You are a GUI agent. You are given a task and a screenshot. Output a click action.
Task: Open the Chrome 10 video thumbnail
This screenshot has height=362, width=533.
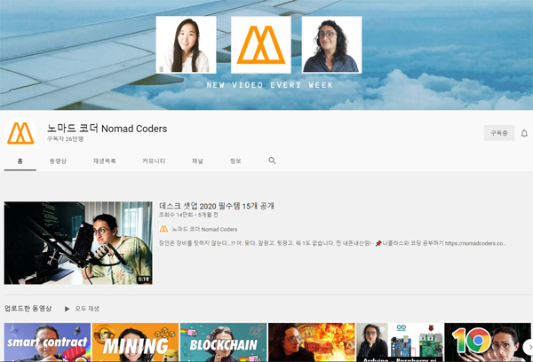tap(488, 342)
